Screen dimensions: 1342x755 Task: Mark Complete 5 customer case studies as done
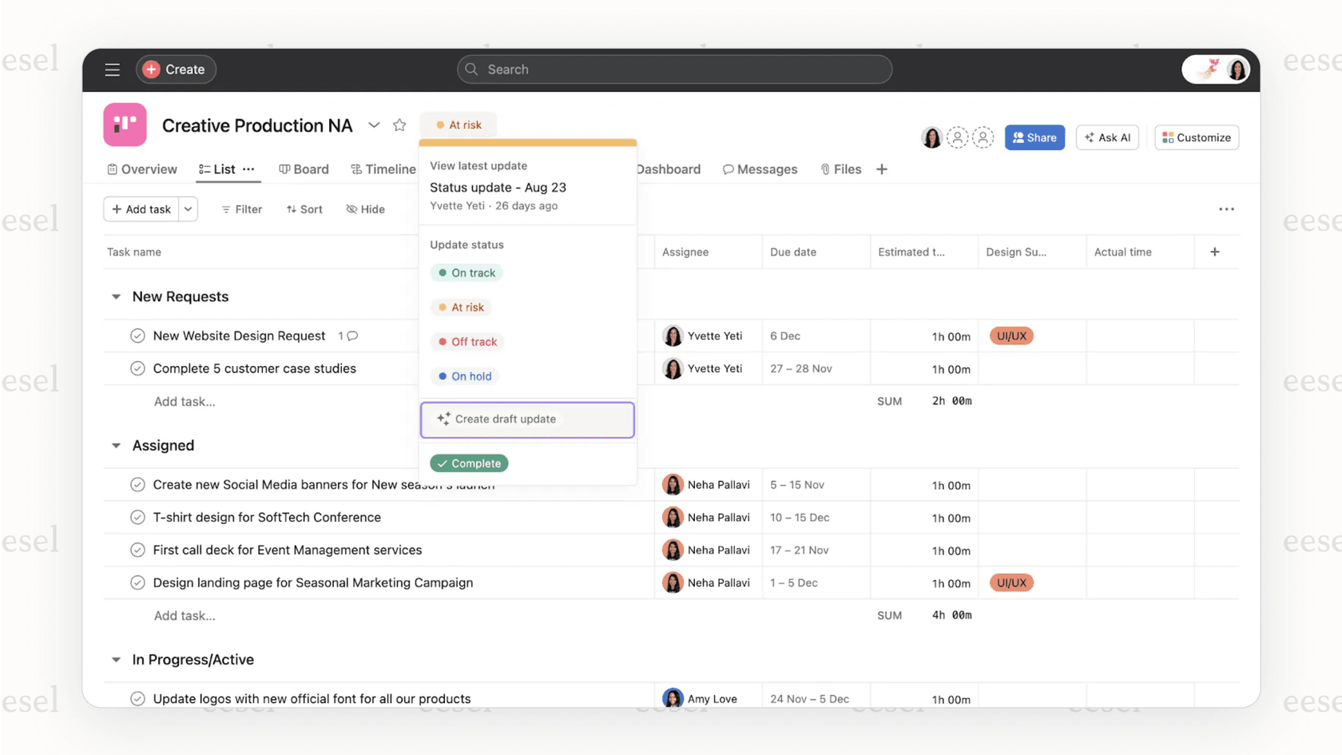[x=137, y=368]
